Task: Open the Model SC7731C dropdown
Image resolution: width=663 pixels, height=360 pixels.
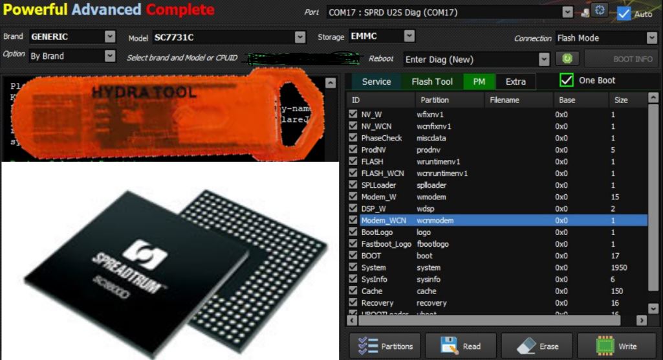Action: (x=299, y=37)
